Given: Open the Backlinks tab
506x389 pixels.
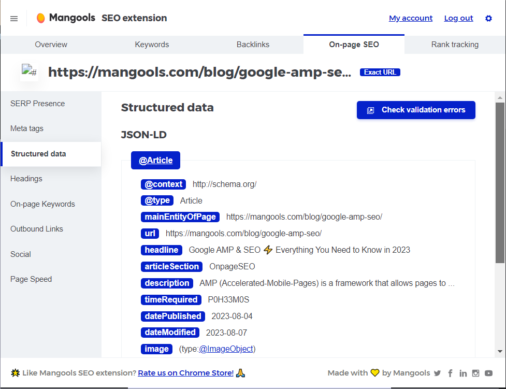Looking at the screenshot, I should tap(253, 45).
